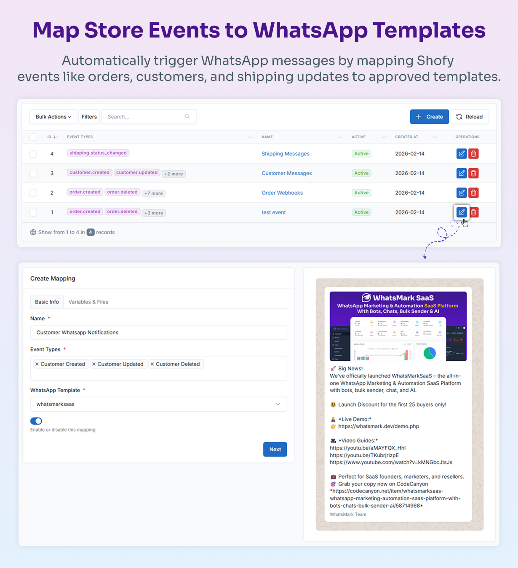This screenshot has height=568, width=518.
Task: Disable the mapping enable toggle
Action: (x=36, y=421)
